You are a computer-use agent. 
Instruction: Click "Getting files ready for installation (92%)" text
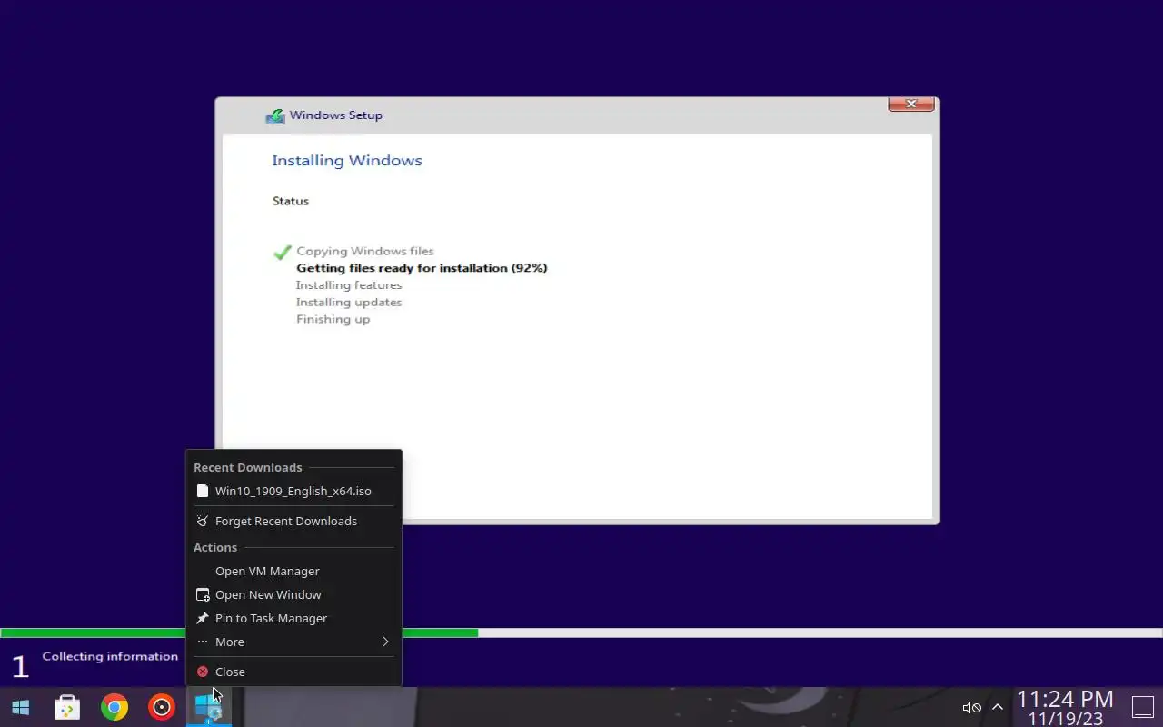point(422,268)
